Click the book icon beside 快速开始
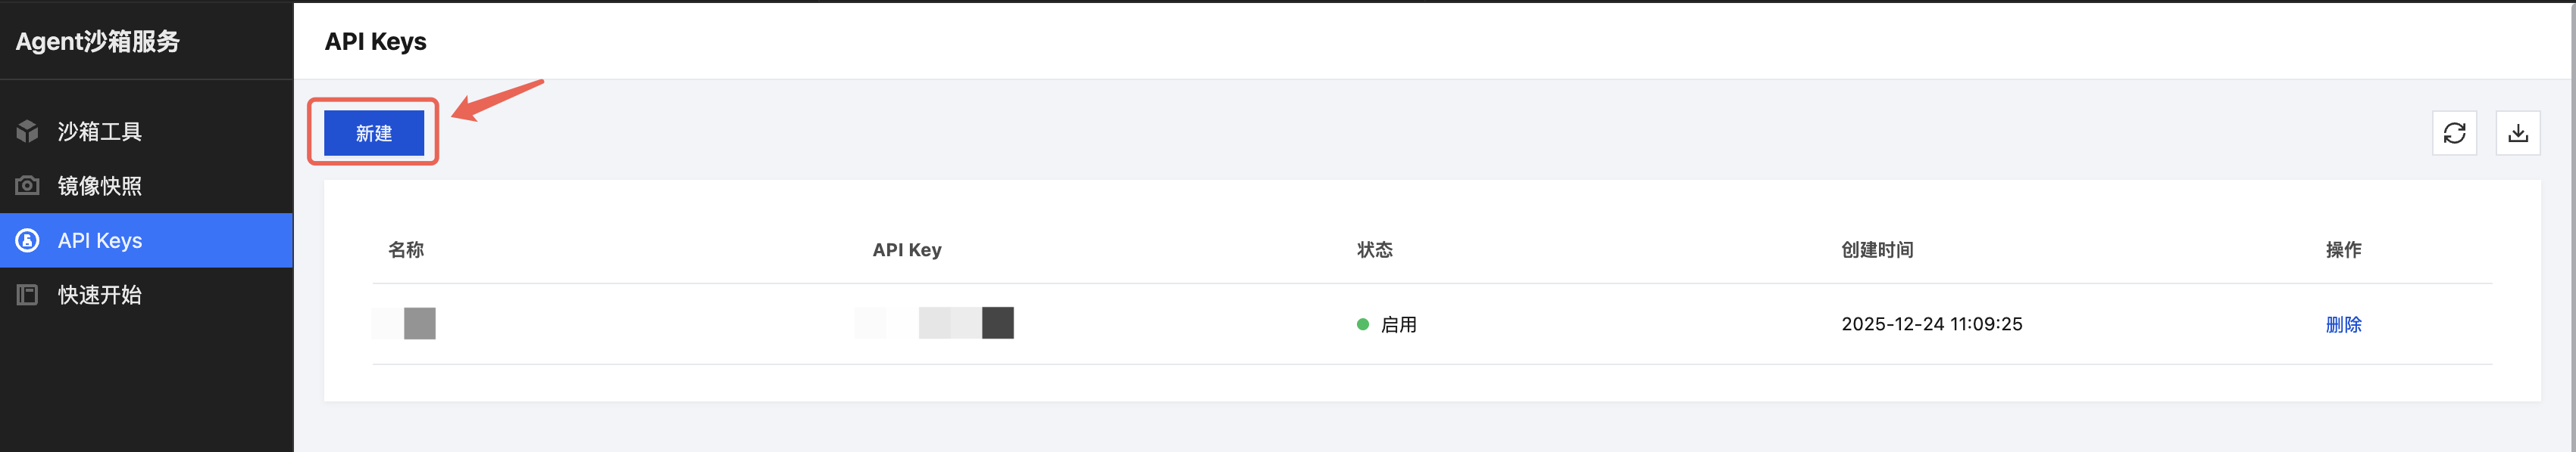This screenshot has height=452, width=2576. [x=27, y=294]
